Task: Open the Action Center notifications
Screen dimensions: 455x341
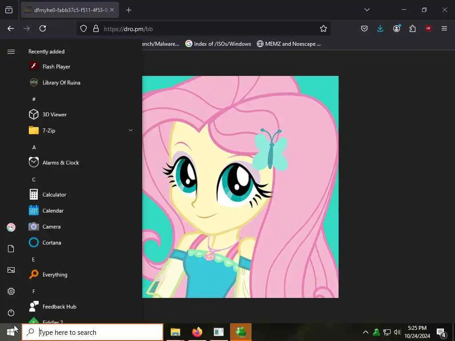Action: click(x=441, y=333)
